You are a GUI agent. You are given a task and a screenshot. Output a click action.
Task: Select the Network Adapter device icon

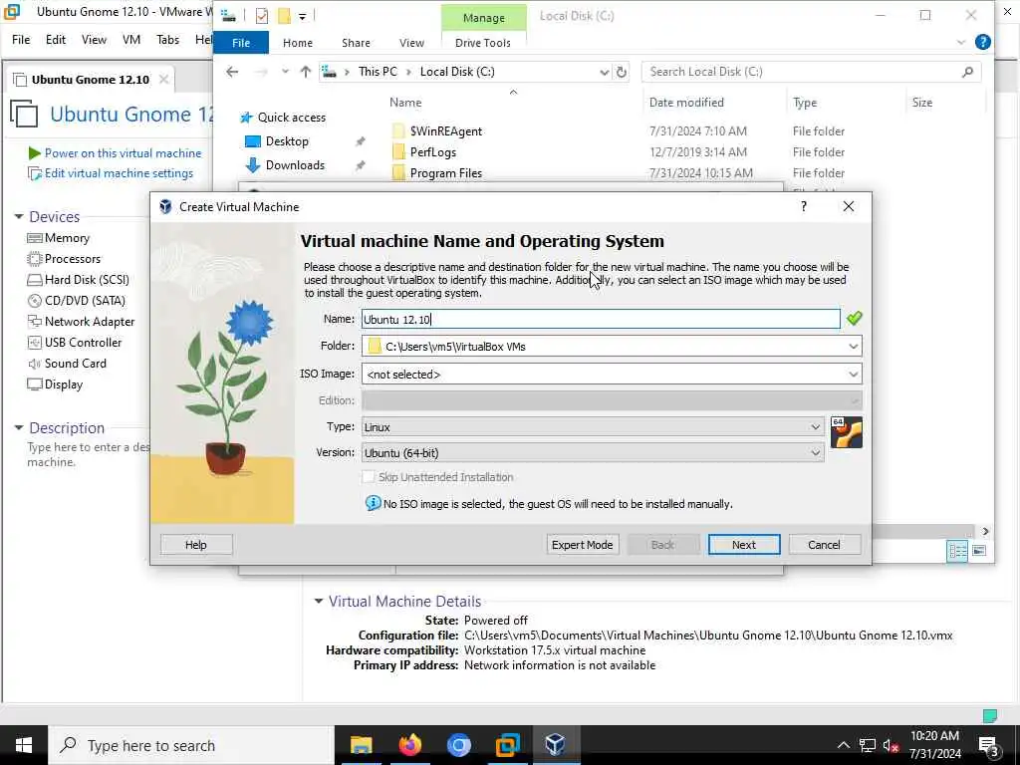tap(35, 322)
